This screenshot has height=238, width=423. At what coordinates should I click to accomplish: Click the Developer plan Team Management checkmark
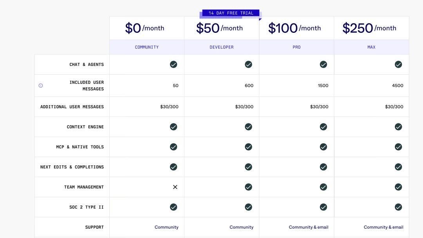coord(248,187)
